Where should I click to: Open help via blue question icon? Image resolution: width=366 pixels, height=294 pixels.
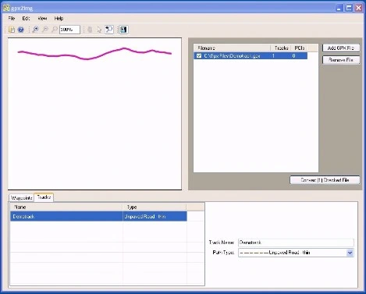click(21, 30)
